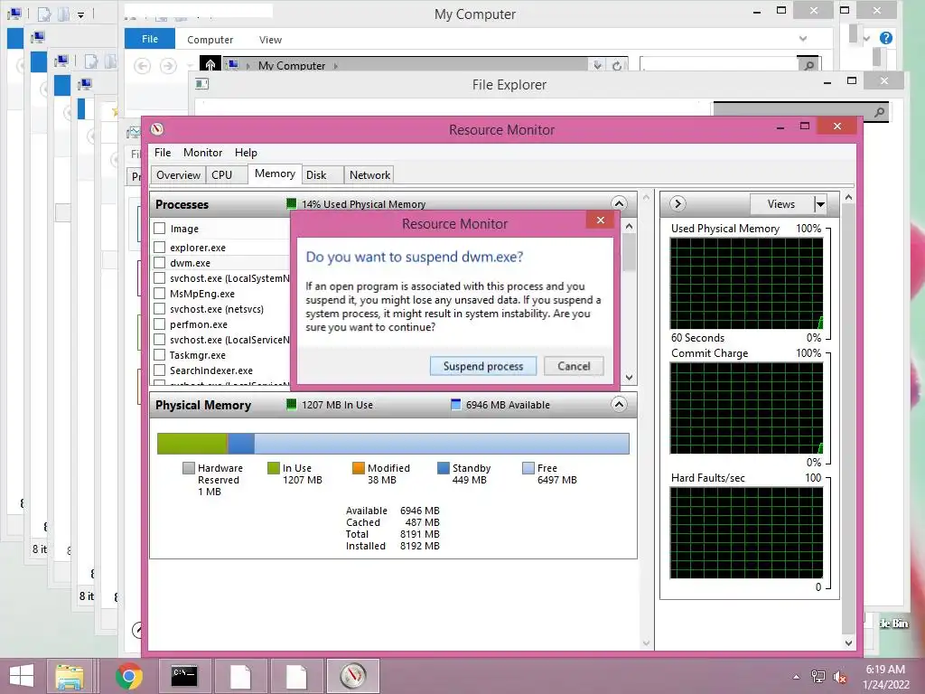
Task: Click the Resource Monitor taskbar icon
Action: [x=353, y=676]
